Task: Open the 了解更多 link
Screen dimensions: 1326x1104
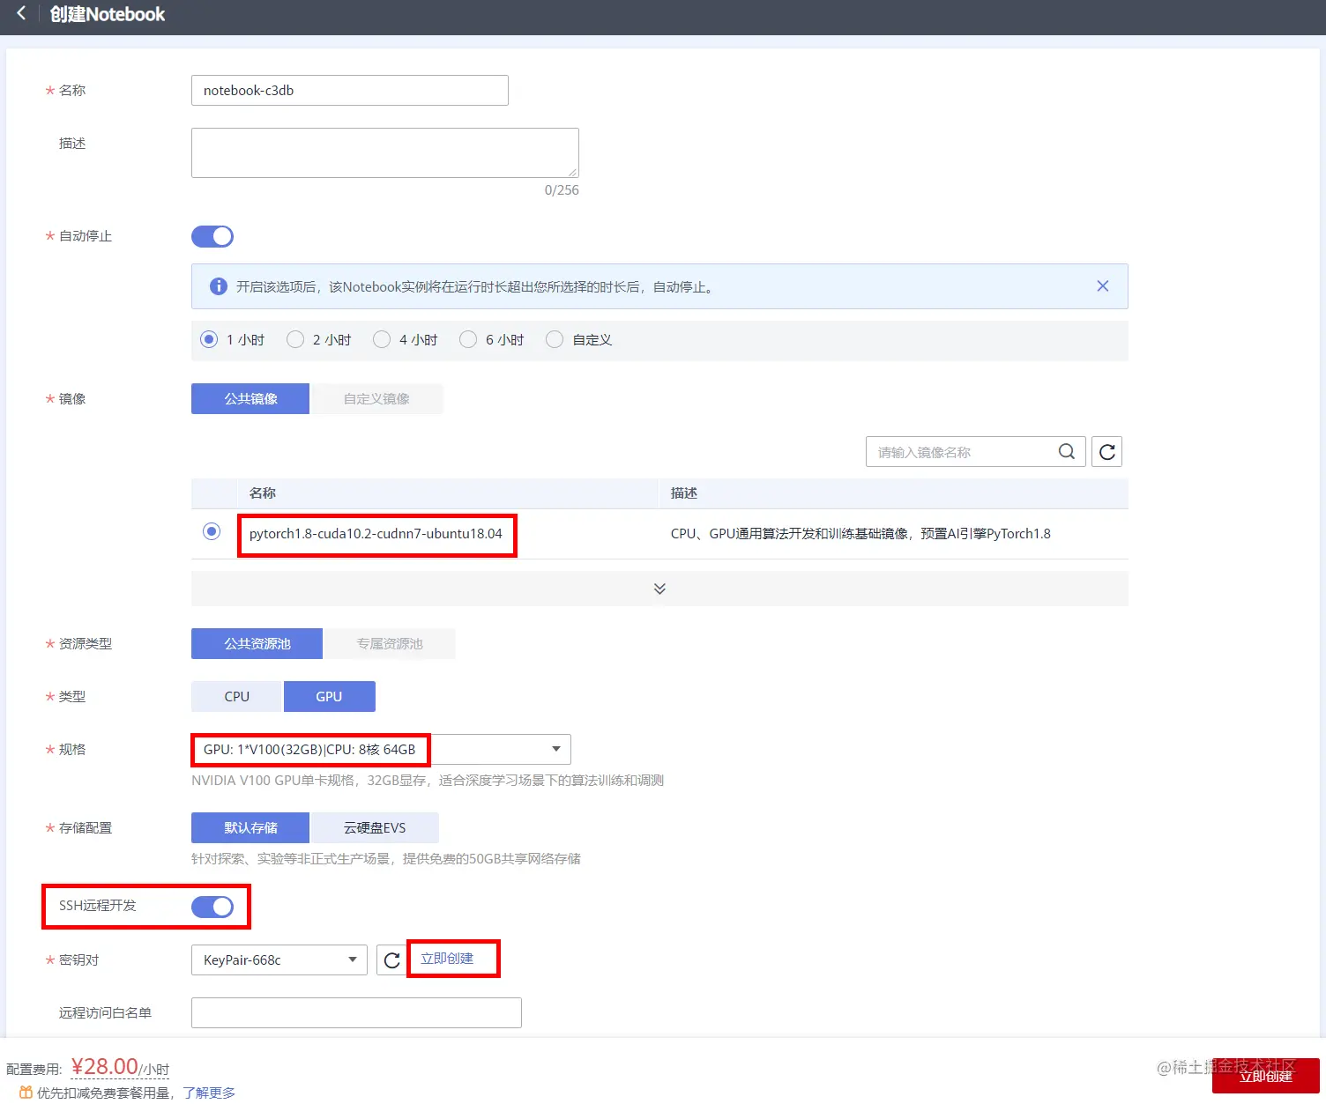Action: [209, 1093]
